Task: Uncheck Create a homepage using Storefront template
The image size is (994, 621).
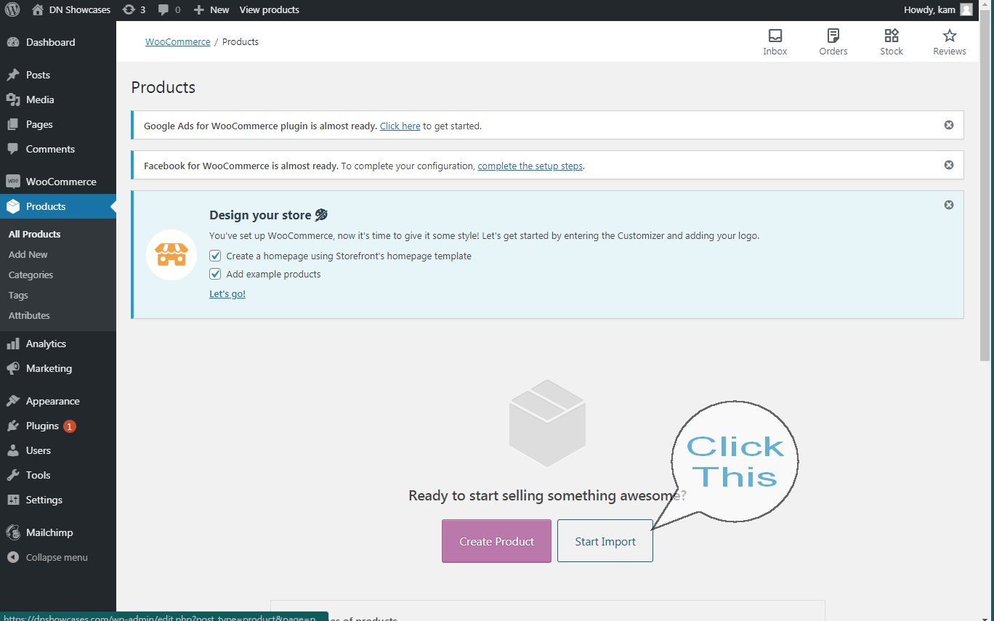Action: (x=215, y=256)
